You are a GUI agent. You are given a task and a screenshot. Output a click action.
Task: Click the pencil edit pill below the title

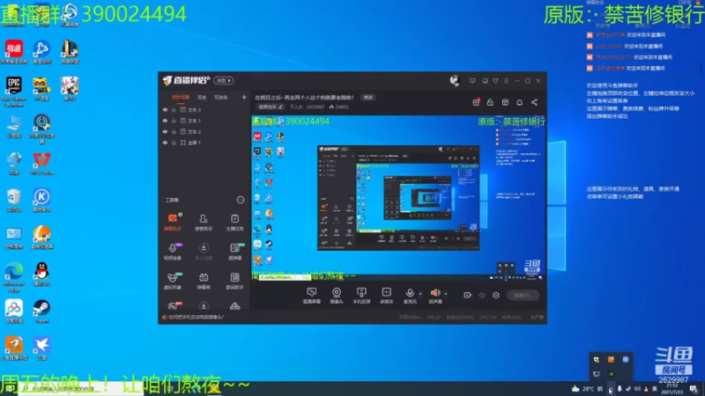pyautogui.click(x=271, y=106)
